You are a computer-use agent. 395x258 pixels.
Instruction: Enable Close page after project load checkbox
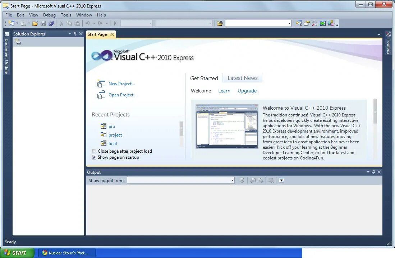[94, 151]
